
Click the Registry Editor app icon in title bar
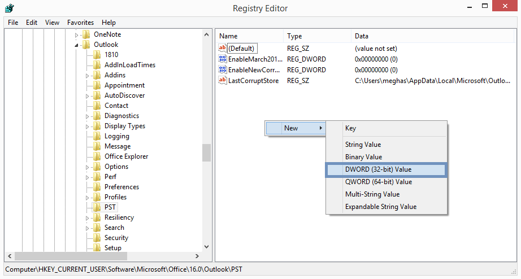pos(9,8)
